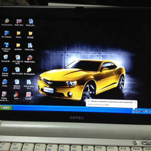Viewport: 151px width, 151px height.
Task: Select the SMART BRO icon
Action: tap(19, 21)
